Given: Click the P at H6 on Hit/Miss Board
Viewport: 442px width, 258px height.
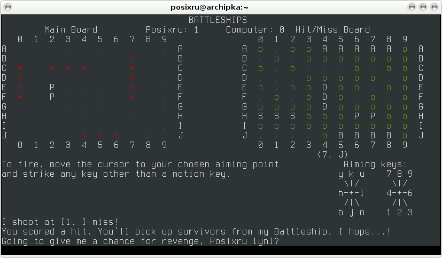Looking at the screenshot, I should [356, 116].
